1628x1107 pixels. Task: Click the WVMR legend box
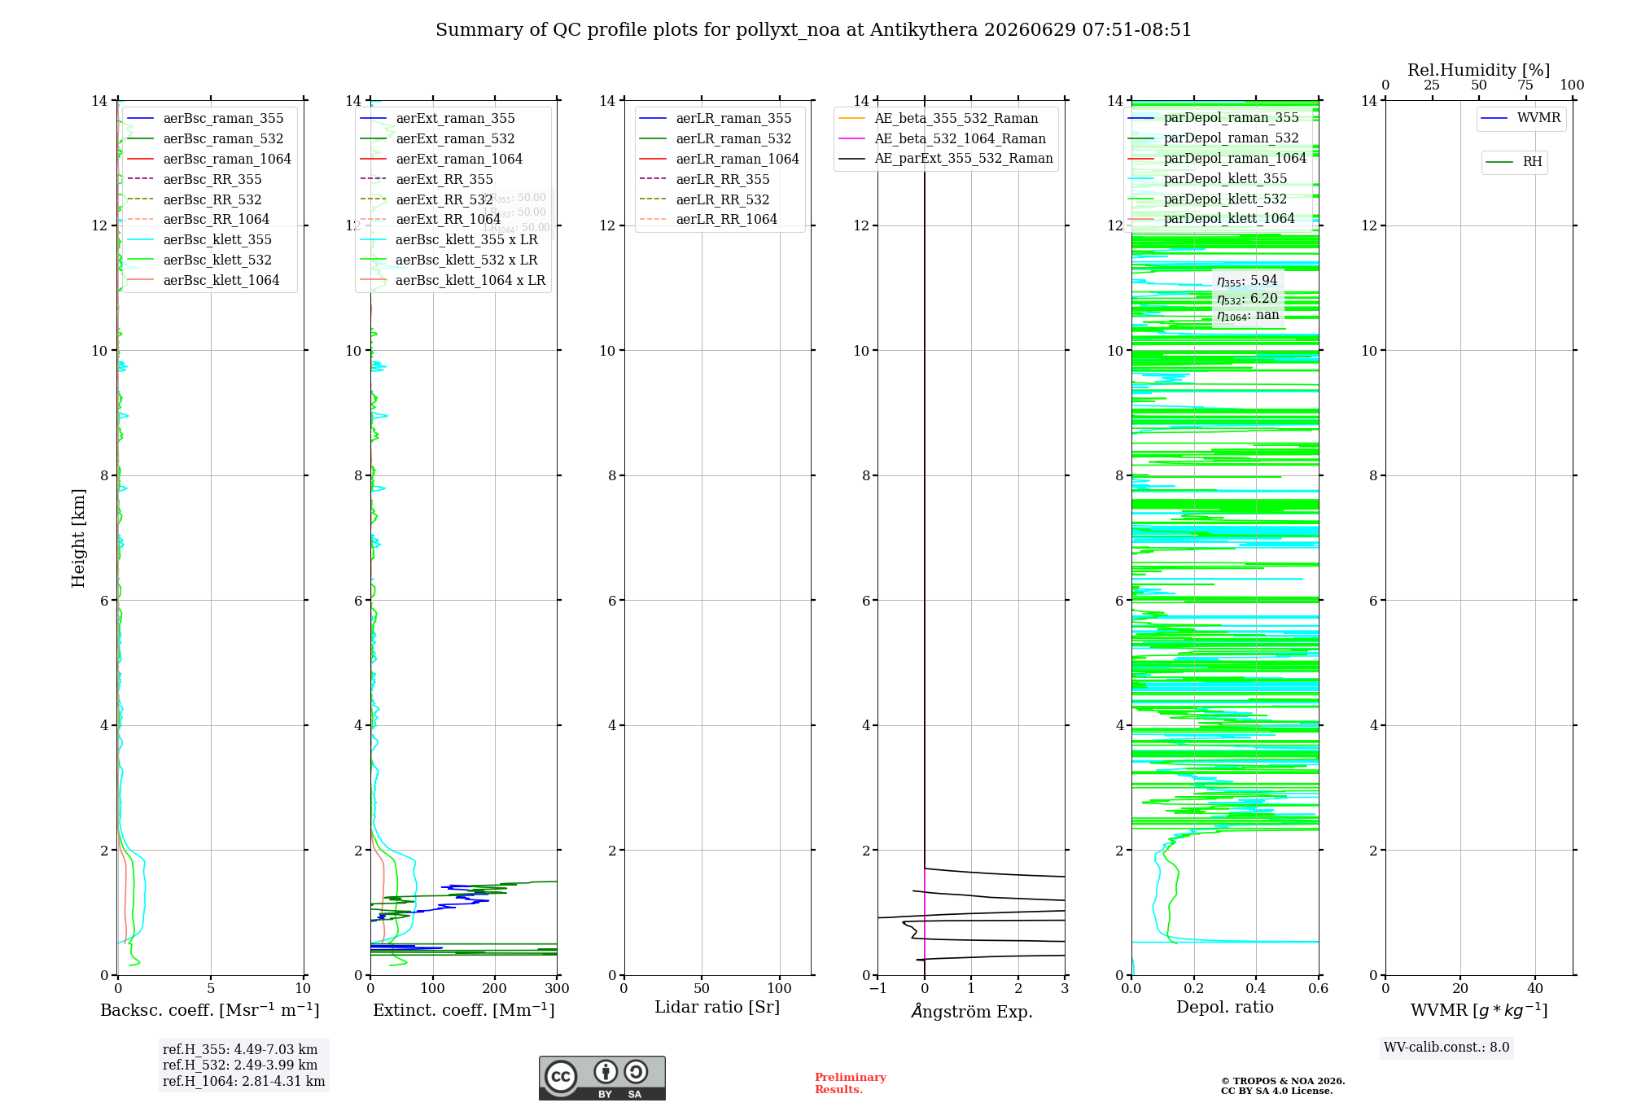click(x=1521, y=119)
